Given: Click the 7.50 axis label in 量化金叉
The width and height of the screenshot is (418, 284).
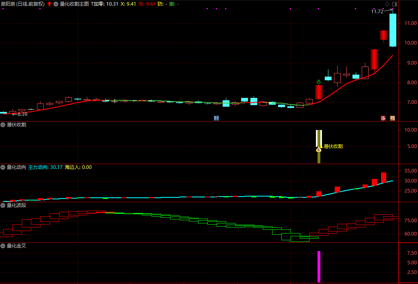Looking at the screenshot, I should (412, 253).
